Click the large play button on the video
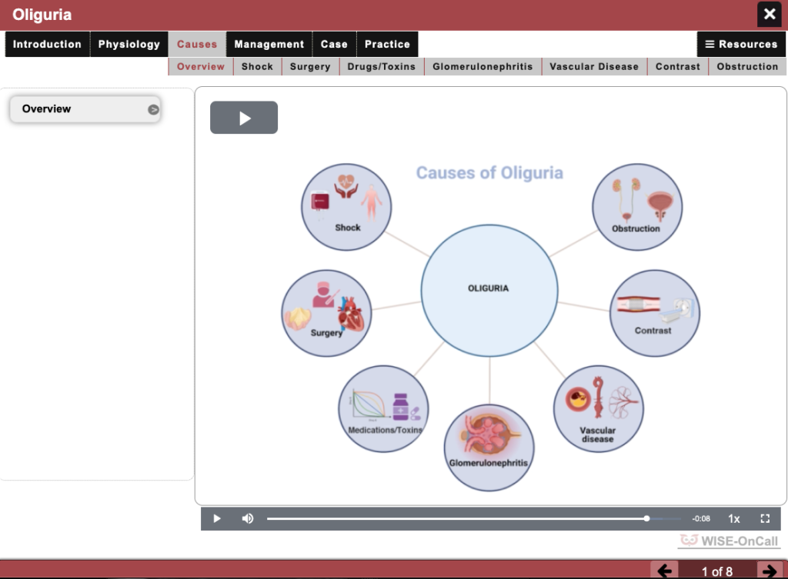788x579 pixels. click(x=243, y=117)
